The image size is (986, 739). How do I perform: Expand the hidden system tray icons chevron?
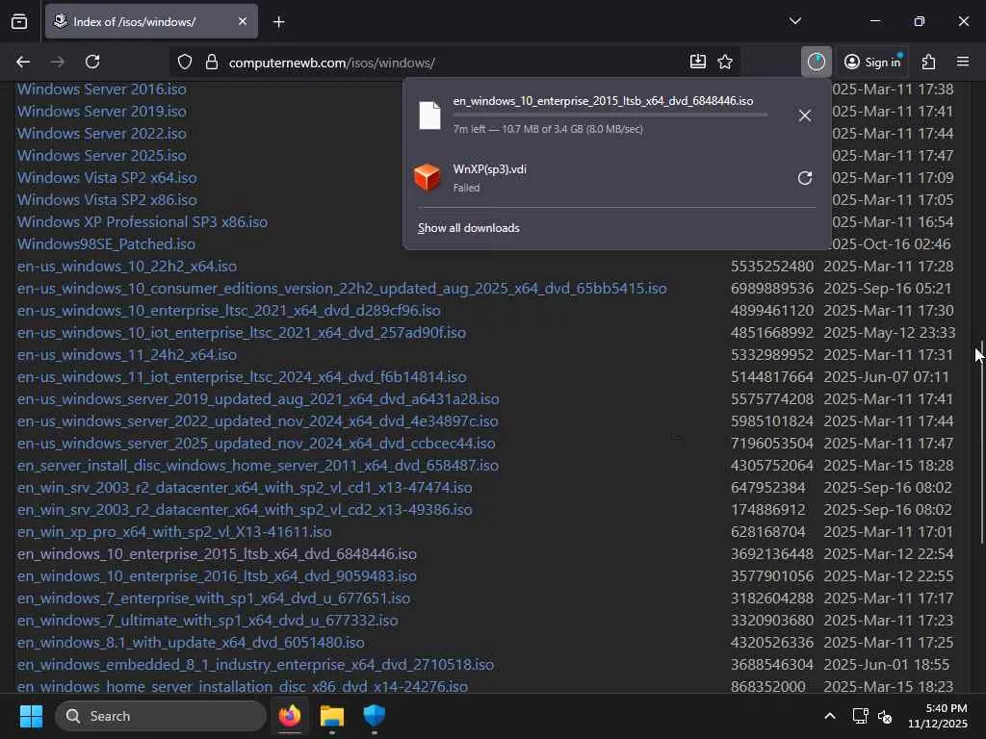tap(830, 716)
